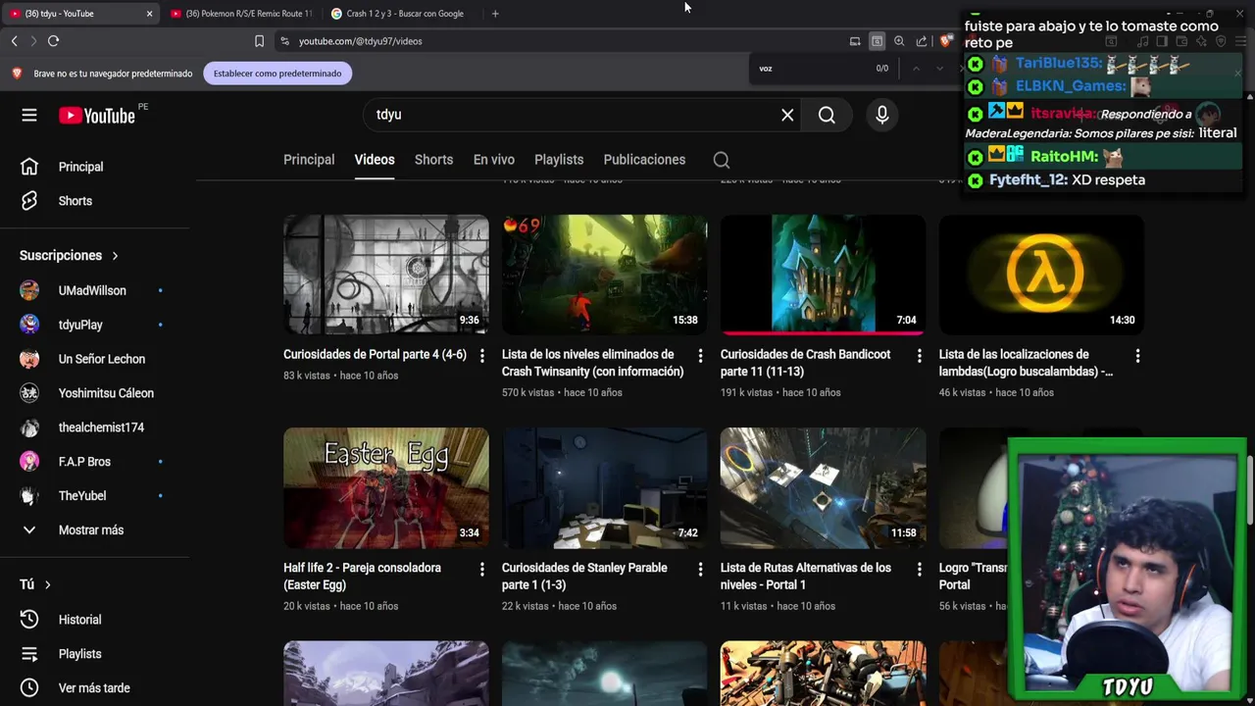The height and width of the screenshot is (706, 1255).
Task: Bookmark this page with the bookmark icon
Action: coord(259,41)
